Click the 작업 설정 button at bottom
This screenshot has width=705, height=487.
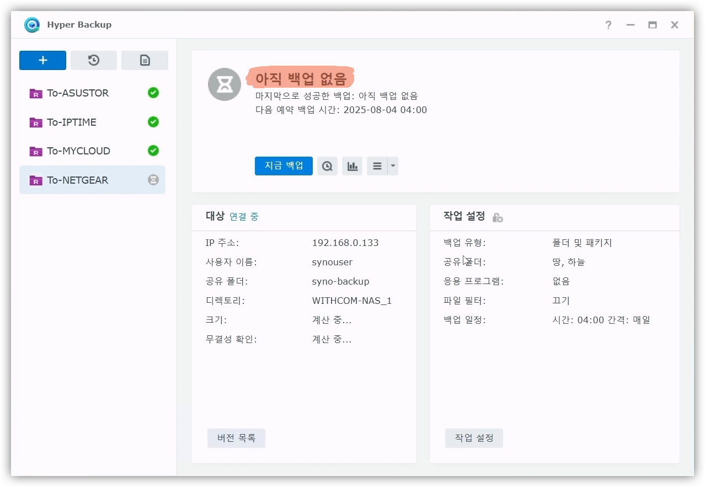point(474,438)
